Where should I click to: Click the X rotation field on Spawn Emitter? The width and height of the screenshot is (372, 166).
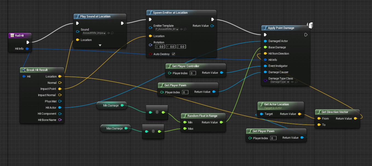(x=160, y=46)
